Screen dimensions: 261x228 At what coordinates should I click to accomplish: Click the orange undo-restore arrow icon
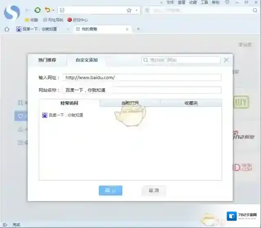tap(47, 10)
